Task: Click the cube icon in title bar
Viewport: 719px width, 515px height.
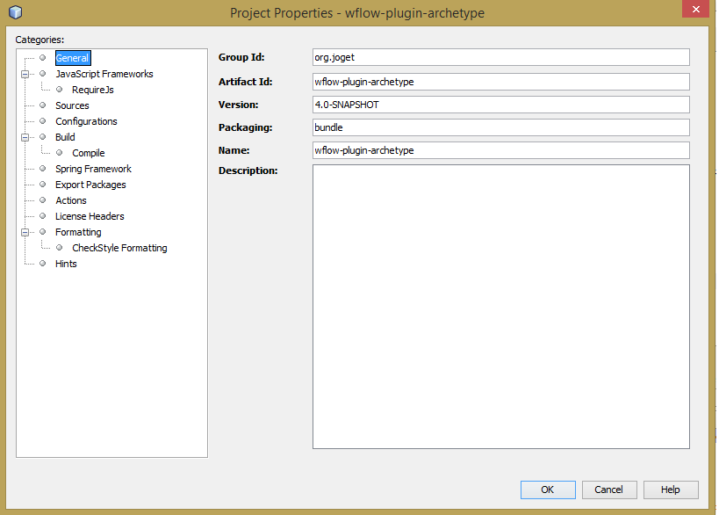Action: coord(15,12)
